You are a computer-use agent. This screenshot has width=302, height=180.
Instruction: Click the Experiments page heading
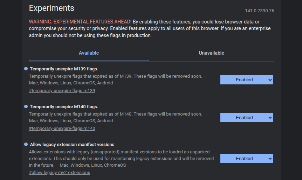52,8
